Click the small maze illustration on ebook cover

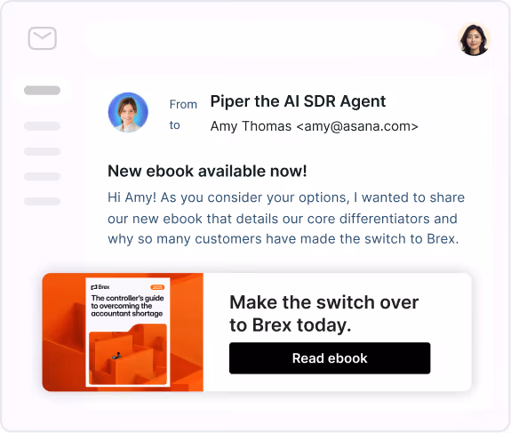(x=128, y=354)
